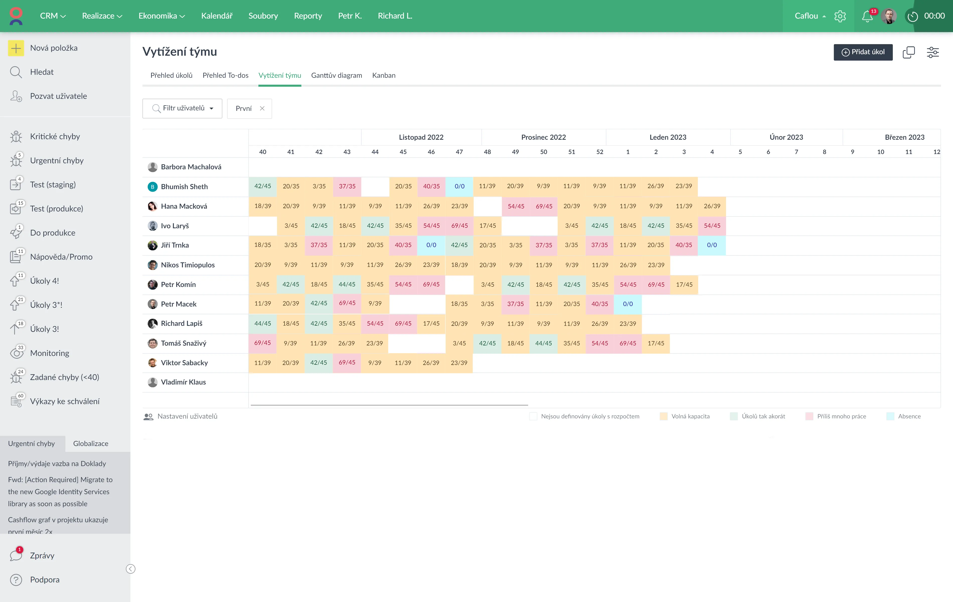Viewport: 953px width, 602px height.
Task: Open Kritické chyby bug icon
Action: pyautogui.click(x=16, y=136)
